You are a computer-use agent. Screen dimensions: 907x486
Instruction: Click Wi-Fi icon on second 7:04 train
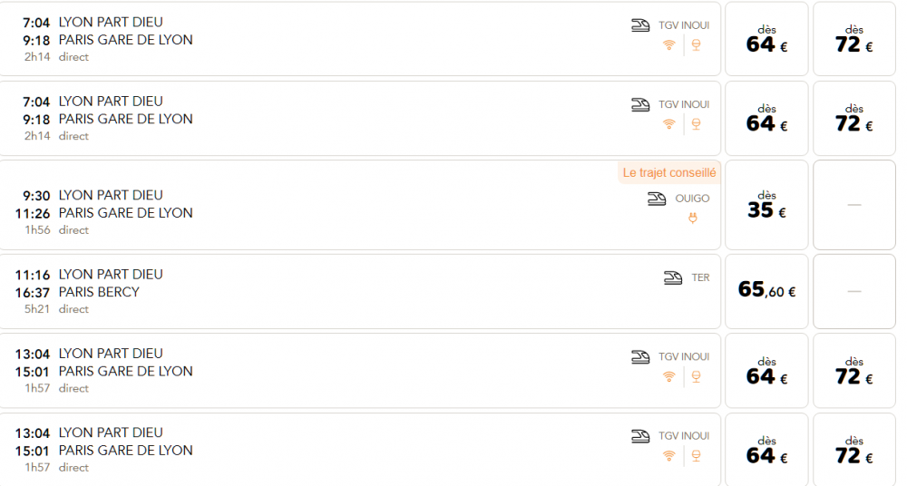click(669, 124)
